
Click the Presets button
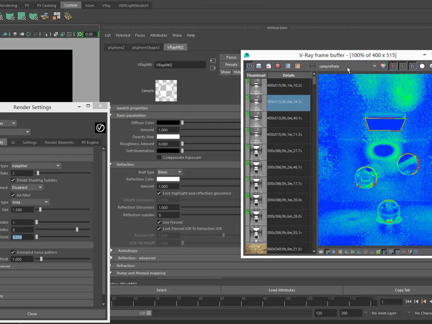[x=231, y=65]
